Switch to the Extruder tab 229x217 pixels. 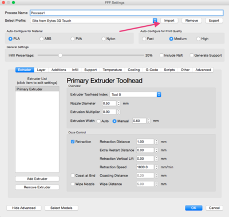pyautogui.click(x=25, y=70)
